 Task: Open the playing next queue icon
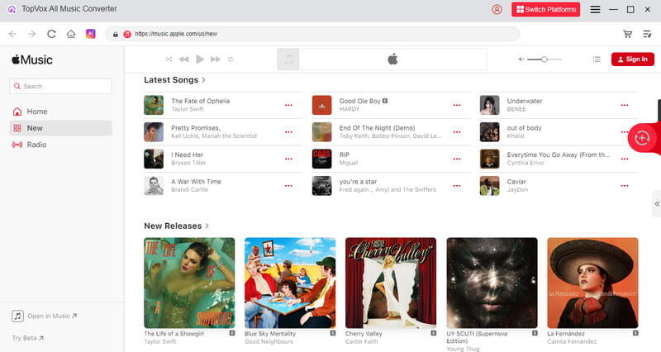coord(597,59)
